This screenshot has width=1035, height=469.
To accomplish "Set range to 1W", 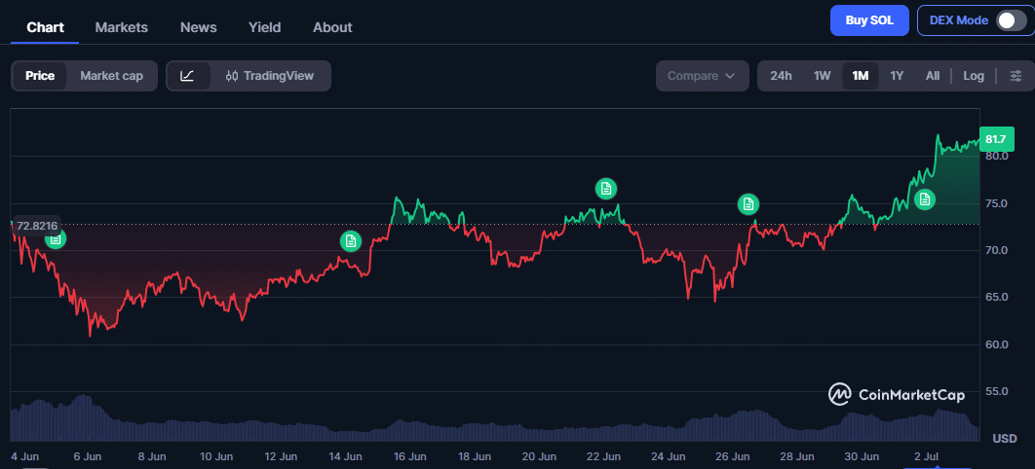I will tap(822, 76).
